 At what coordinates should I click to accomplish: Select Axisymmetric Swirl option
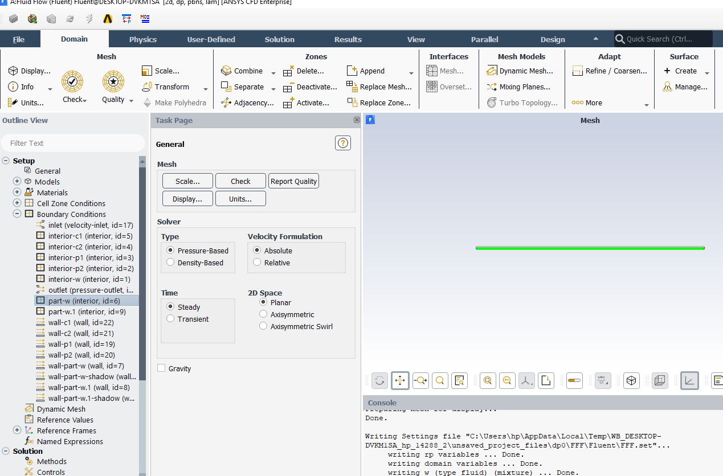tap(263, 326)
